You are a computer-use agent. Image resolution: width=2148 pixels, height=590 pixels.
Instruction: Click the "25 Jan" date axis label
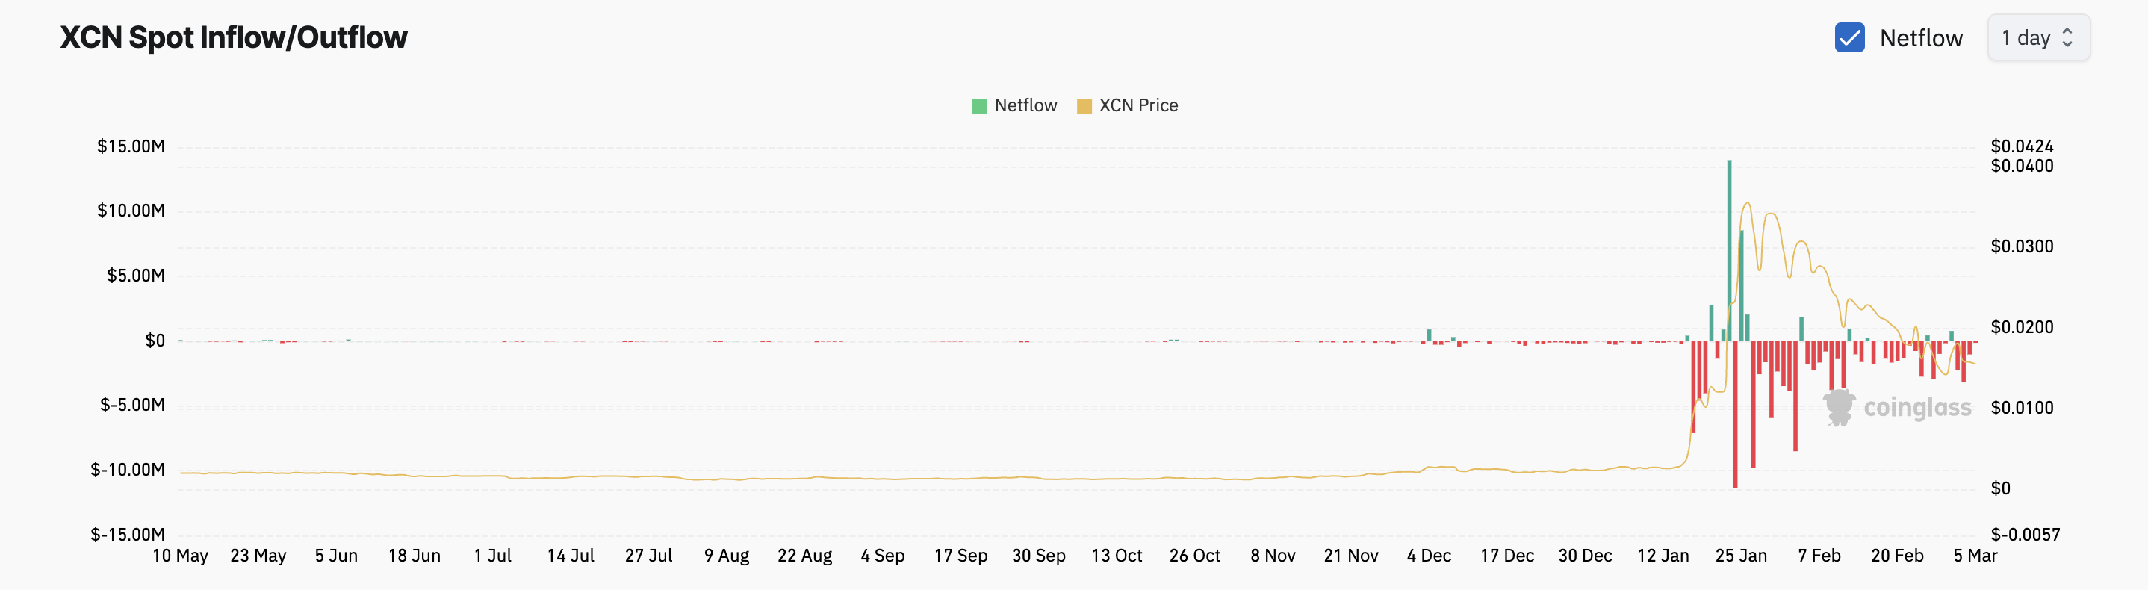click(1740, 556)
